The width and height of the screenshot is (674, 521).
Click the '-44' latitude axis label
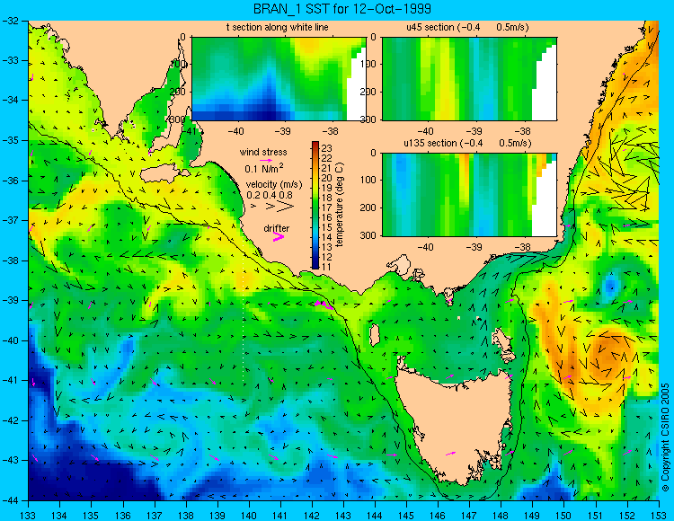[x=10, y=500]
